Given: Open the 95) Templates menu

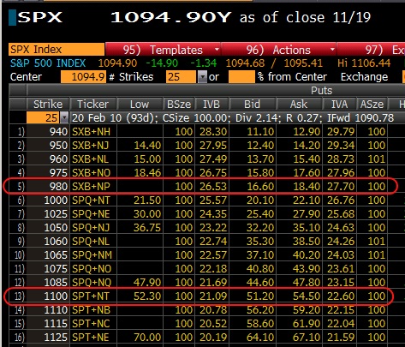Looking at the screenshot, I should (164, 50).
